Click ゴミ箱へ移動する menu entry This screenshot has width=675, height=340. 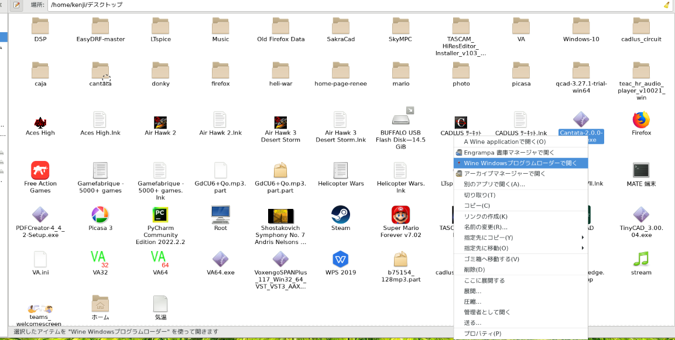tap(491, 259)
